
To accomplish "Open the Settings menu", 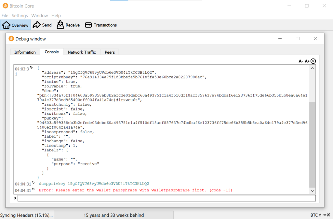I will (x=20, y=16).
